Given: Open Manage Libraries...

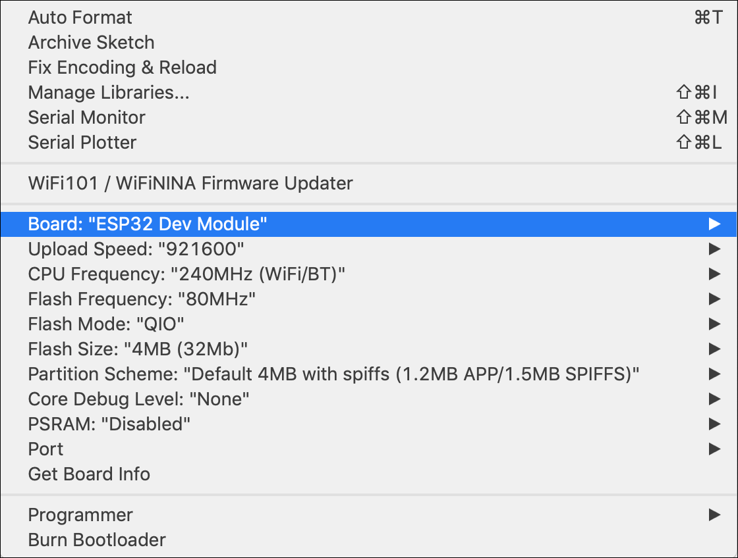Looking at the screenshot, I should tap(368, 93).
